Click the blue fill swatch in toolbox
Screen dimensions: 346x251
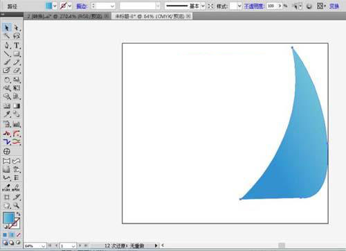coord(8,218)
